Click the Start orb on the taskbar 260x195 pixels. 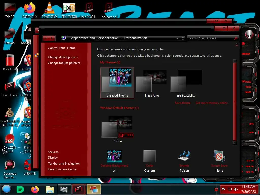(x=7, y=189)
